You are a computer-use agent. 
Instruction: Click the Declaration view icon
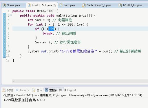[34, 90]
